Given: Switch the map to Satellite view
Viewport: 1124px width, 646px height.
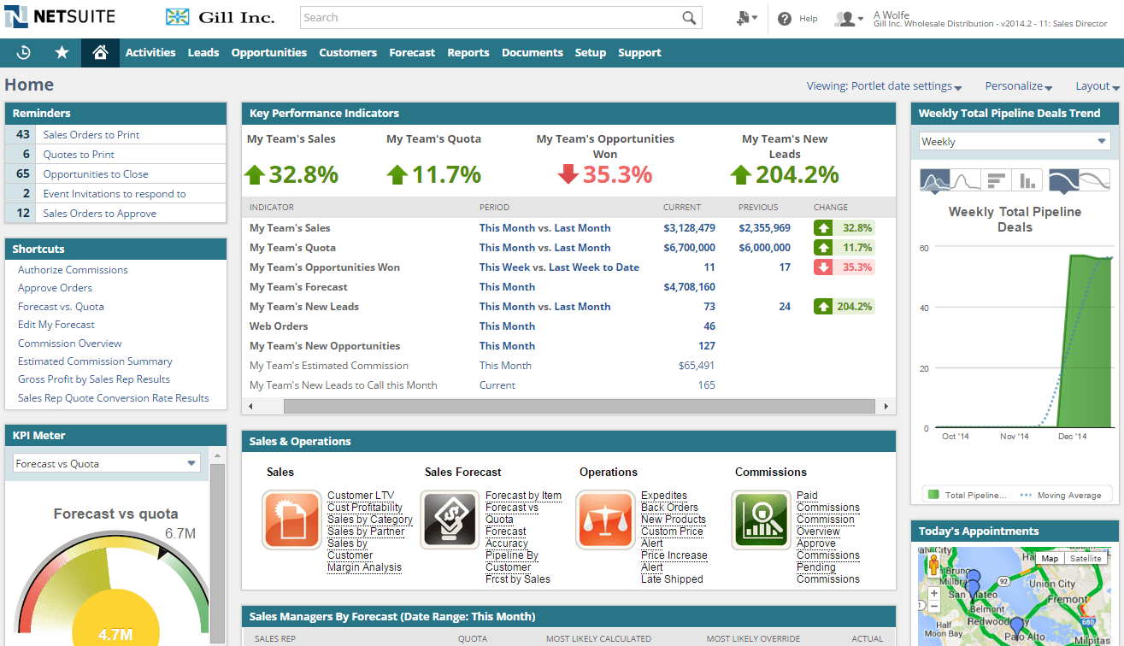Looking at the screenshot, I should pyautogui.click(x=1086, y=558).
